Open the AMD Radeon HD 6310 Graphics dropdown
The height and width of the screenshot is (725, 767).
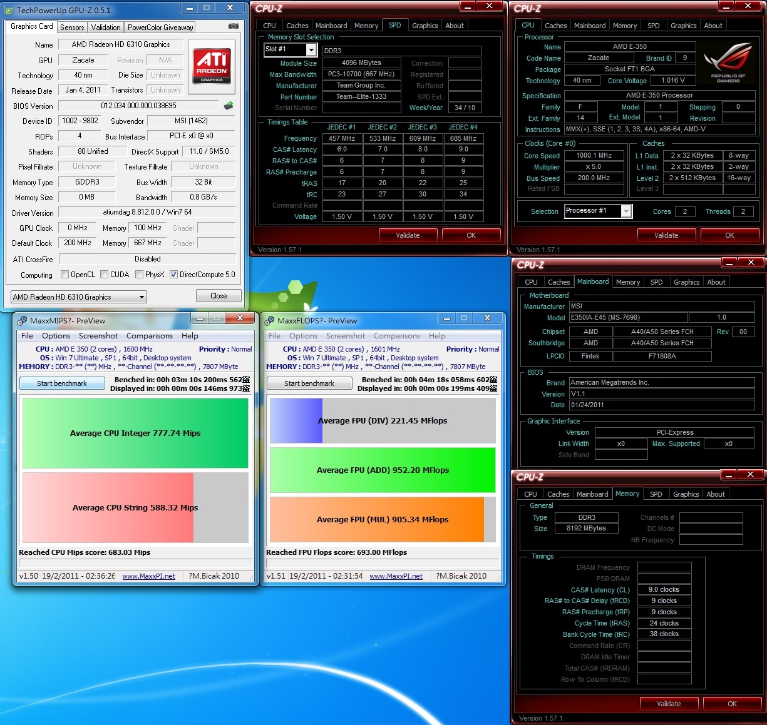coord(79,297)
